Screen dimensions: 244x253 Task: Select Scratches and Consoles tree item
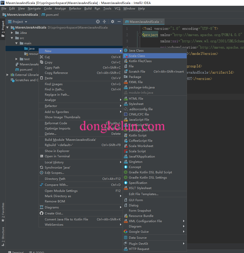(25, 80)
